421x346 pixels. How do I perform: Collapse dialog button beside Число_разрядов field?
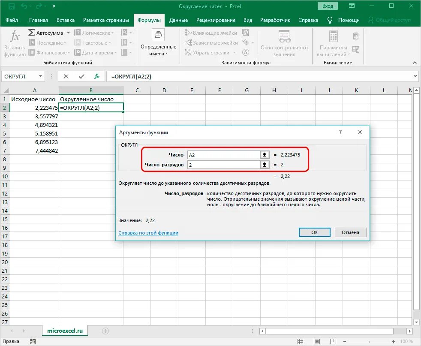(265, 165)
